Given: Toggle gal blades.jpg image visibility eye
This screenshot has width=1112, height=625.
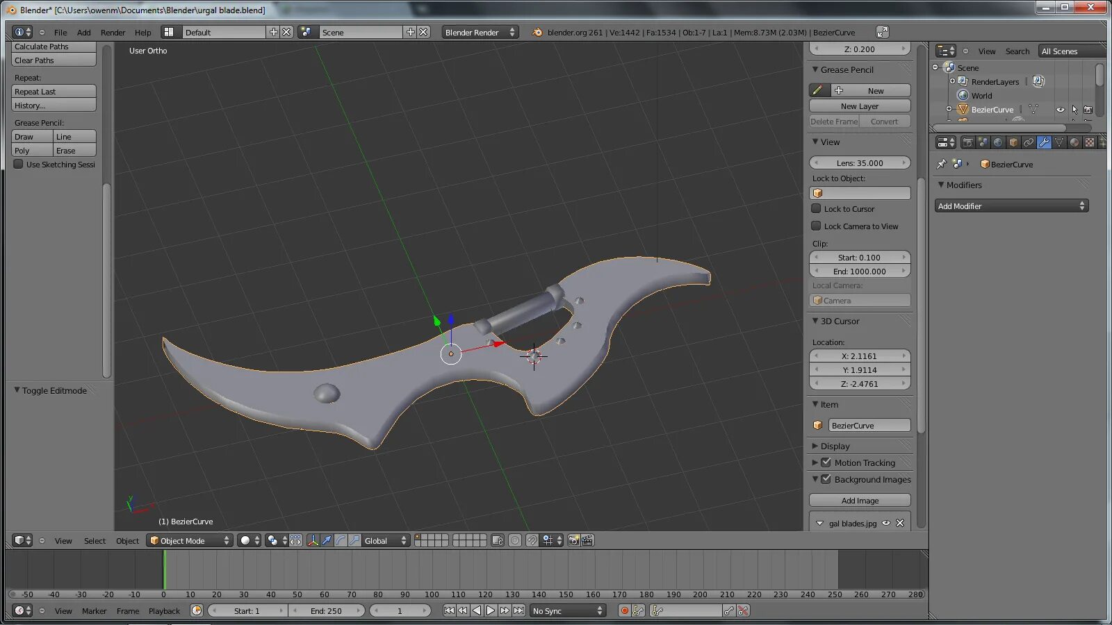Looking at the screenshot, I should coord(886,523).
